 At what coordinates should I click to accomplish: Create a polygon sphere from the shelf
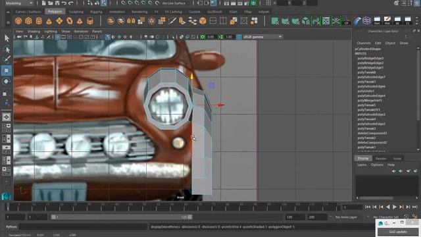18,20
